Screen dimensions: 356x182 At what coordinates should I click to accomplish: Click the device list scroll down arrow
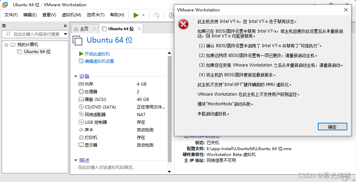coord(169,172)
